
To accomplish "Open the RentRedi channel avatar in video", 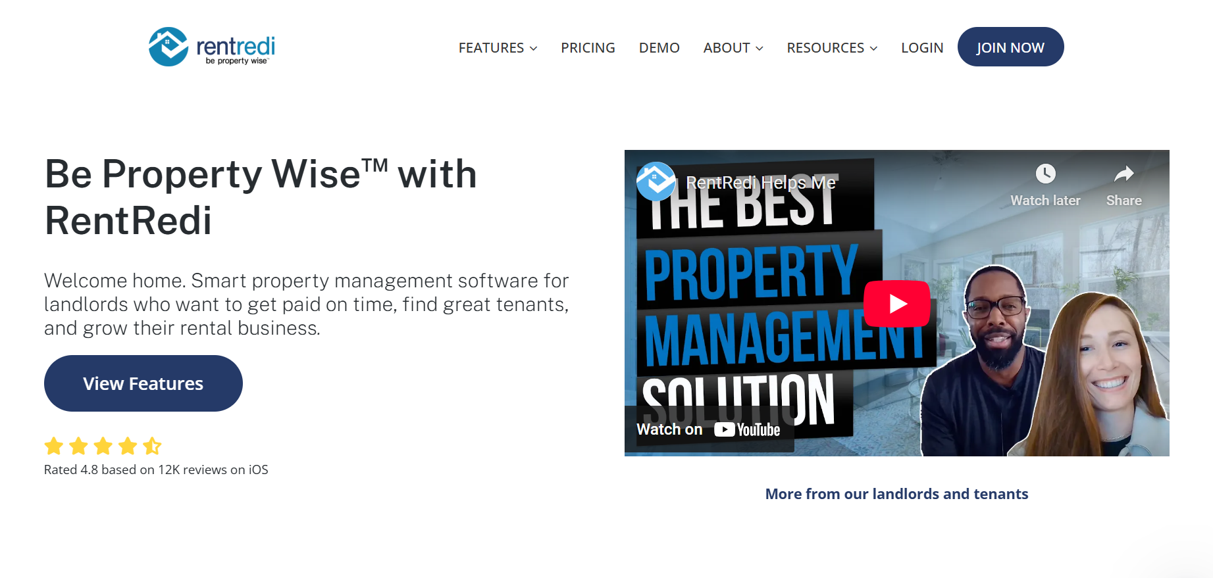I will point(656,181).
